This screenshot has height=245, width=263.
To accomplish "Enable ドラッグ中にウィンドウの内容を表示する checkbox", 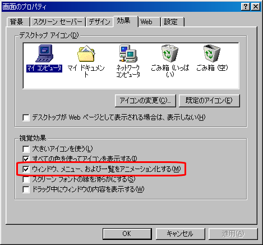I will point(26,189).
